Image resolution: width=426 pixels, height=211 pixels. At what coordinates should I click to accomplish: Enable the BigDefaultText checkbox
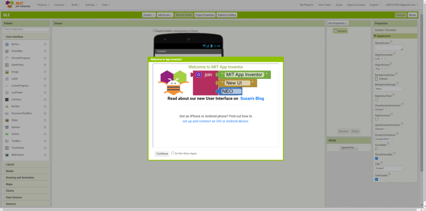(376, 99)
